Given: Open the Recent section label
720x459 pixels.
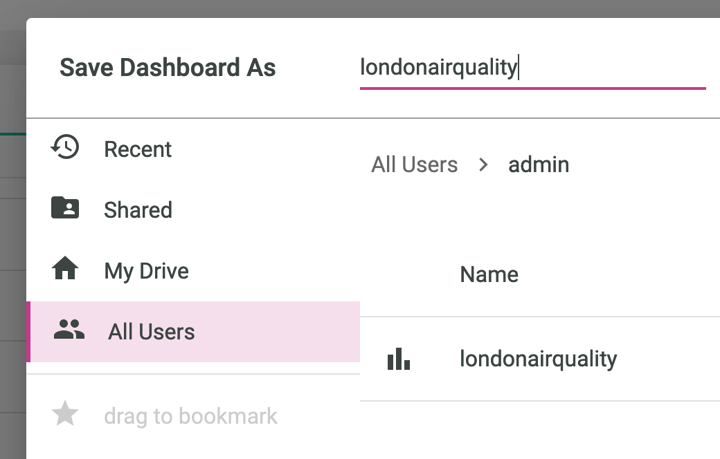Looking at the screenshot, I should [138, 149].
